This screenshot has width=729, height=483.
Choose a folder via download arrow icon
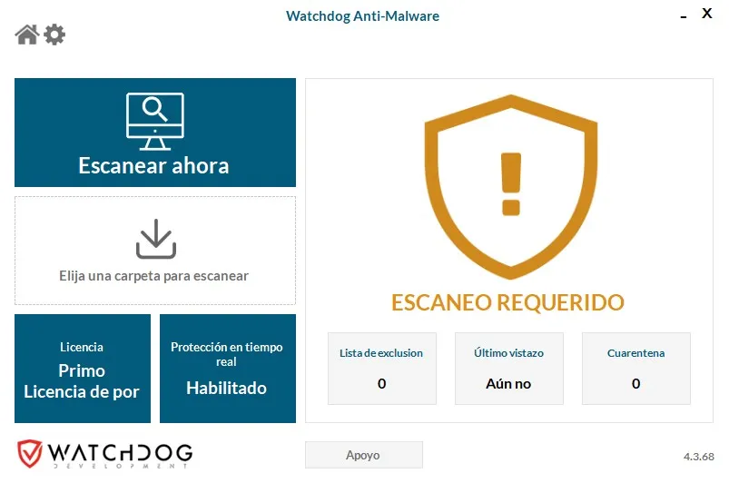point(156,239)
